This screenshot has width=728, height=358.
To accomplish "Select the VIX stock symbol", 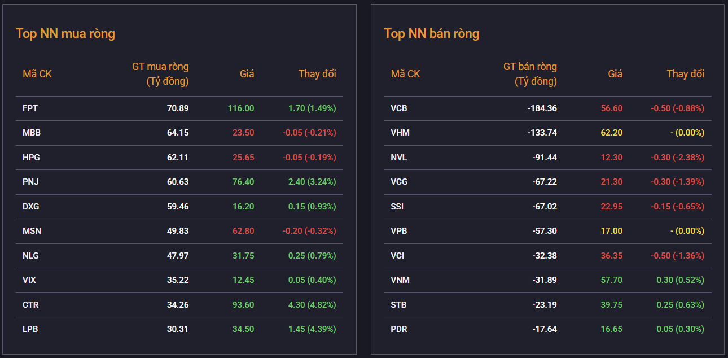I will click(29, 280).
